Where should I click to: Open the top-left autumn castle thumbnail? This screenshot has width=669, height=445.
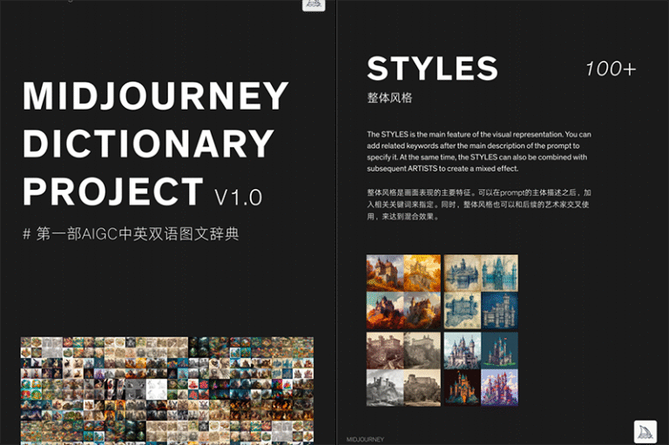click(385, 273)
